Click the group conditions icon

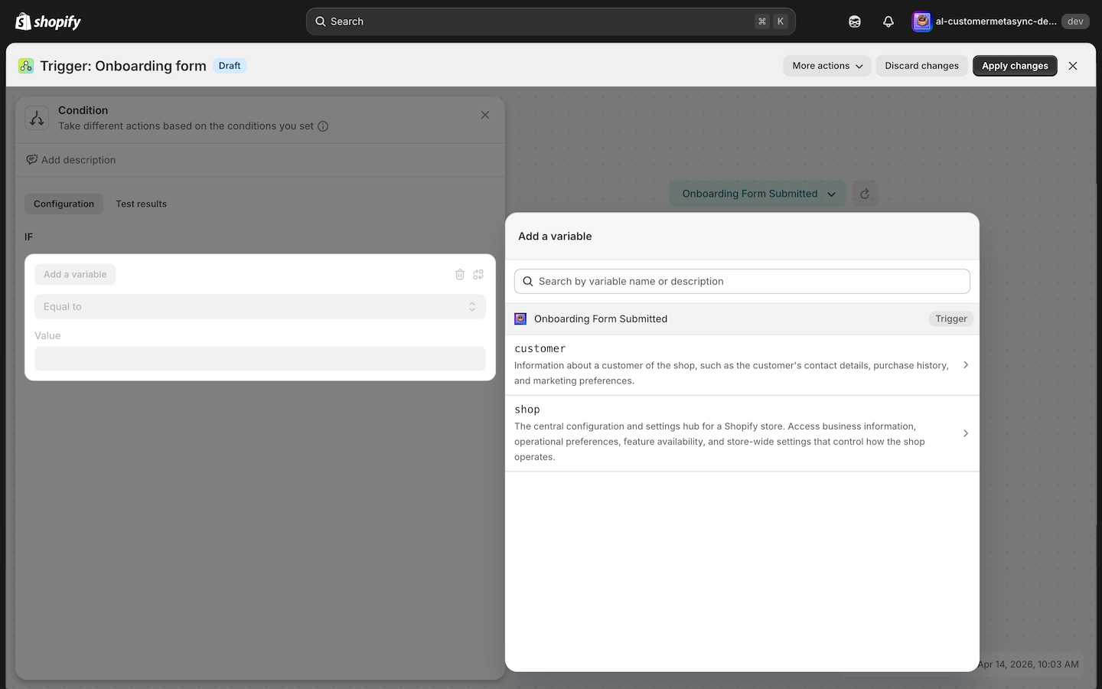[478, 274]
